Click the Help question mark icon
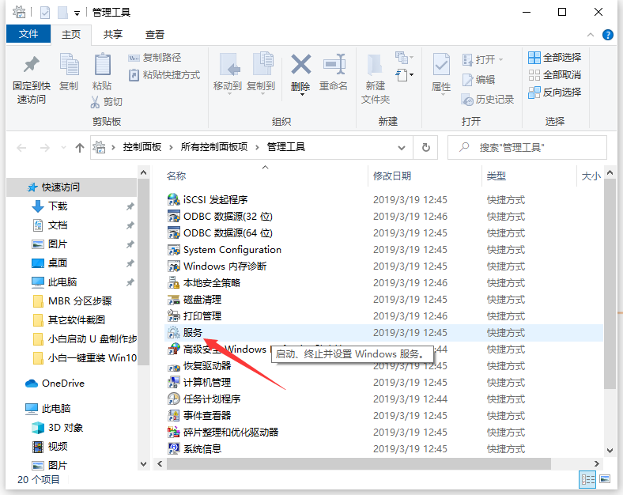Image resolution: width=623 pixels, height=495 pixels. pos(608,35)
